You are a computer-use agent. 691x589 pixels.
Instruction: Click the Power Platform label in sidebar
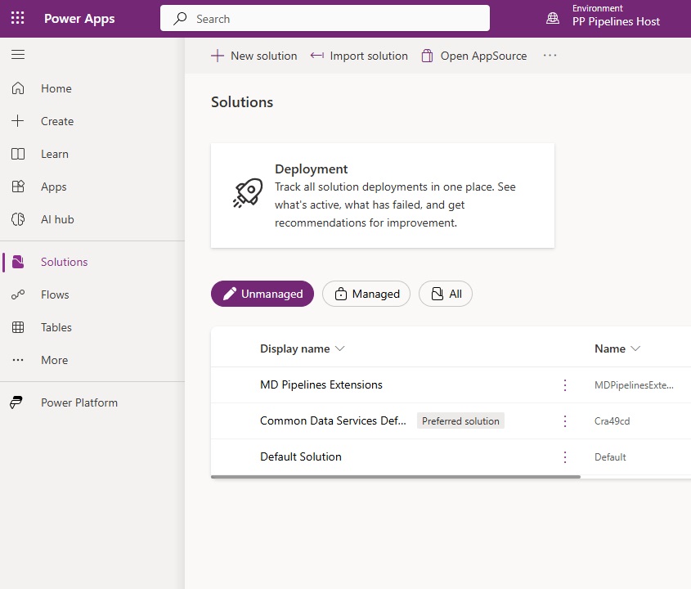pos(79,402)
